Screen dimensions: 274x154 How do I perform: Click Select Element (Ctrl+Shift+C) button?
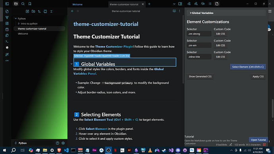pos(248,67)
